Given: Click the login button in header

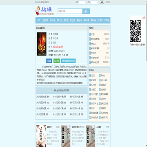Looking at the screenshot, I should point(102,2).
